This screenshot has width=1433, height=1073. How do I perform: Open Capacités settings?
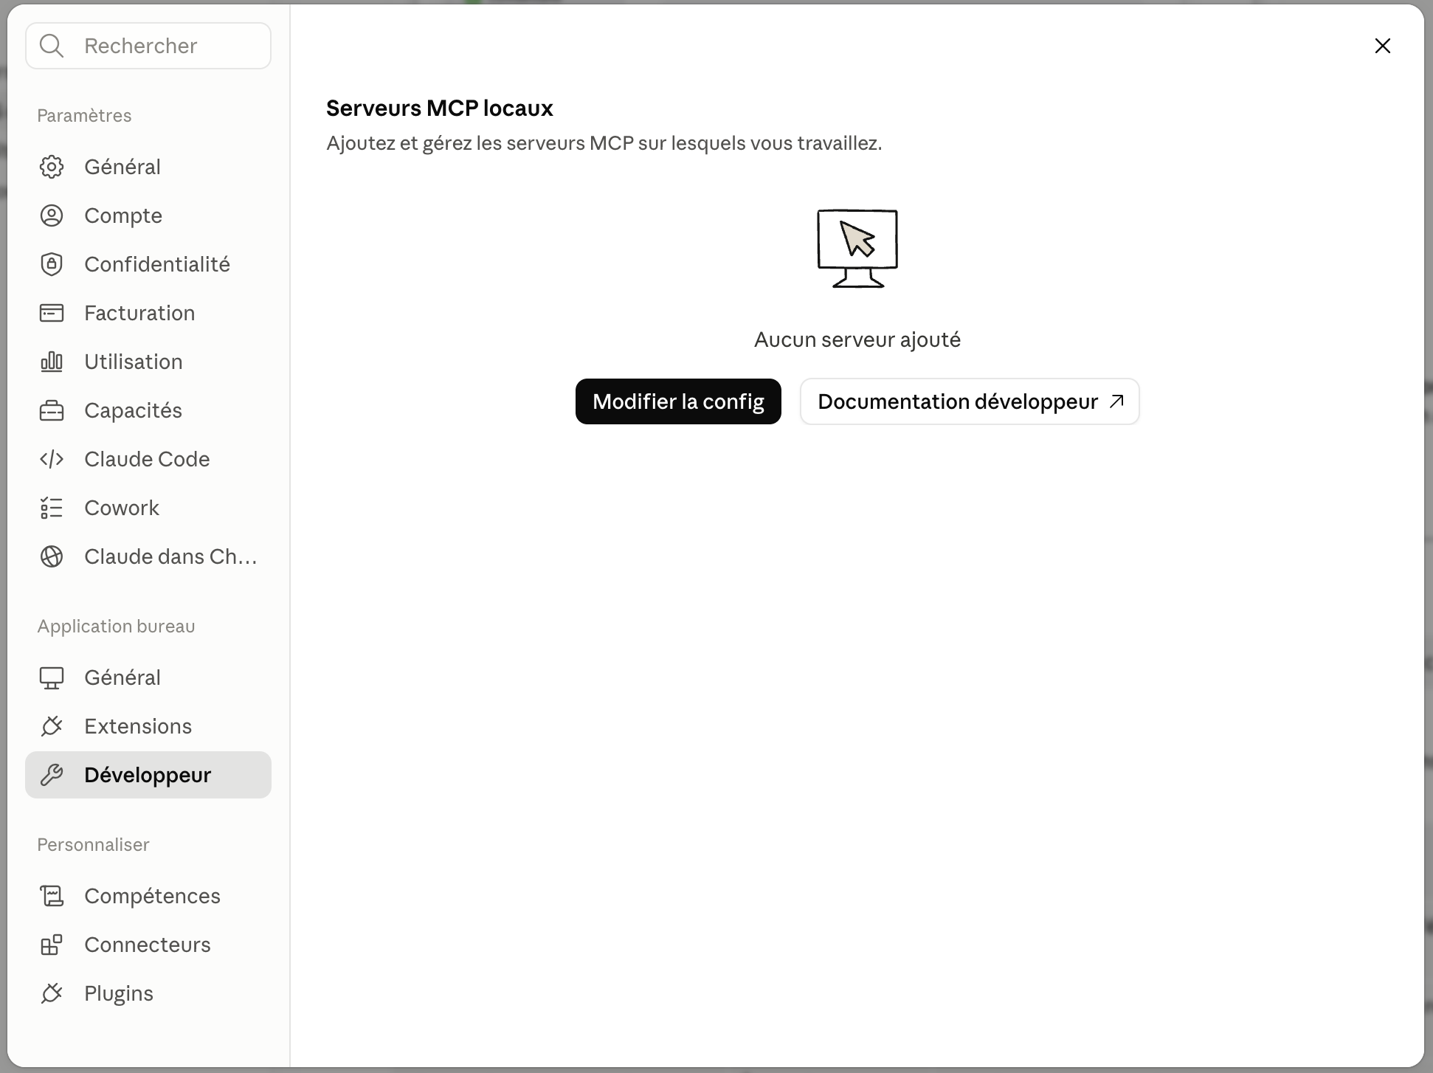point(148,410)
